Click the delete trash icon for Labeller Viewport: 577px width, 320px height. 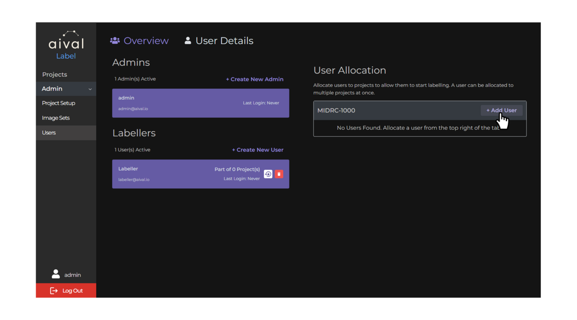pos(279,174)
